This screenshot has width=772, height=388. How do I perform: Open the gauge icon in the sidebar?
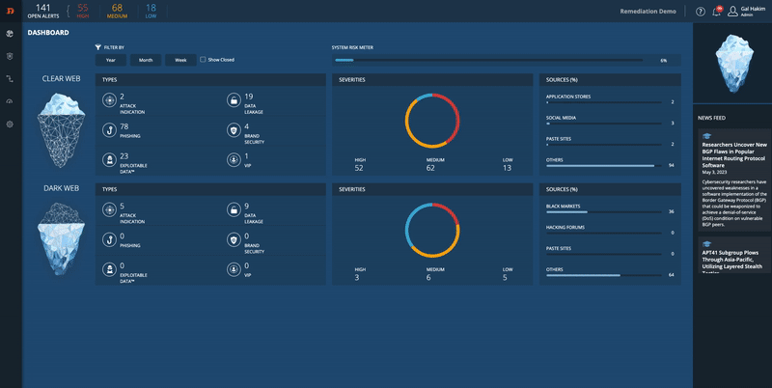10,101
